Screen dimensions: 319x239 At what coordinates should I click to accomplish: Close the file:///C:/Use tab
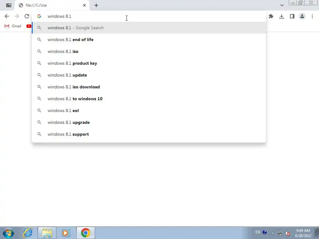[x=84, y=5]
